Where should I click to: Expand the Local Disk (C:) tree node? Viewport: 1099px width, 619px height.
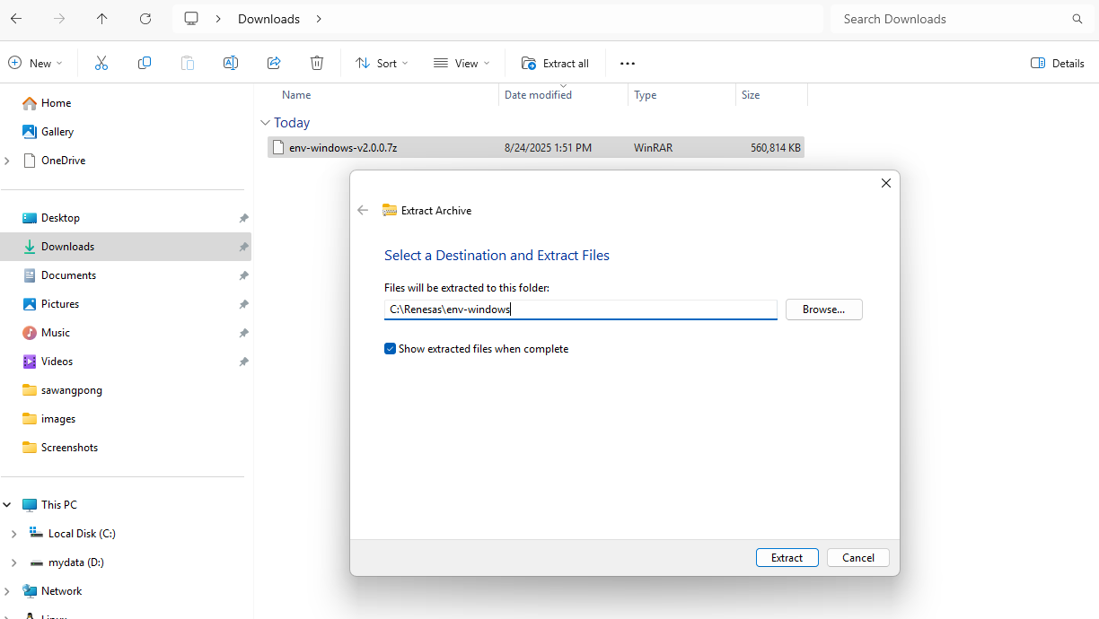(13, 534)
